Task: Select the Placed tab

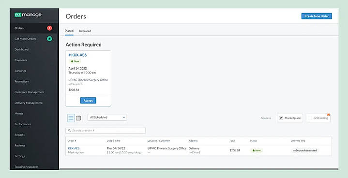Action: [x=69, y=31]
